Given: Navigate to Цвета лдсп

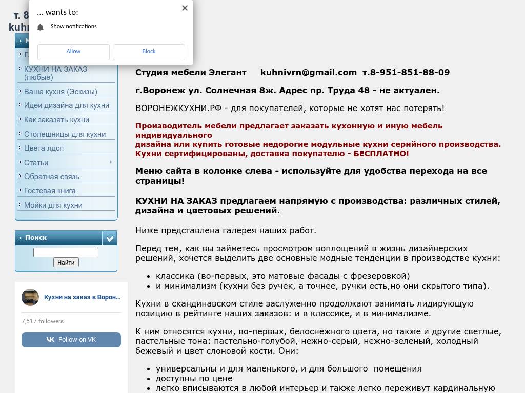Looking at the screenshot, I should click(x=44, y=148).
